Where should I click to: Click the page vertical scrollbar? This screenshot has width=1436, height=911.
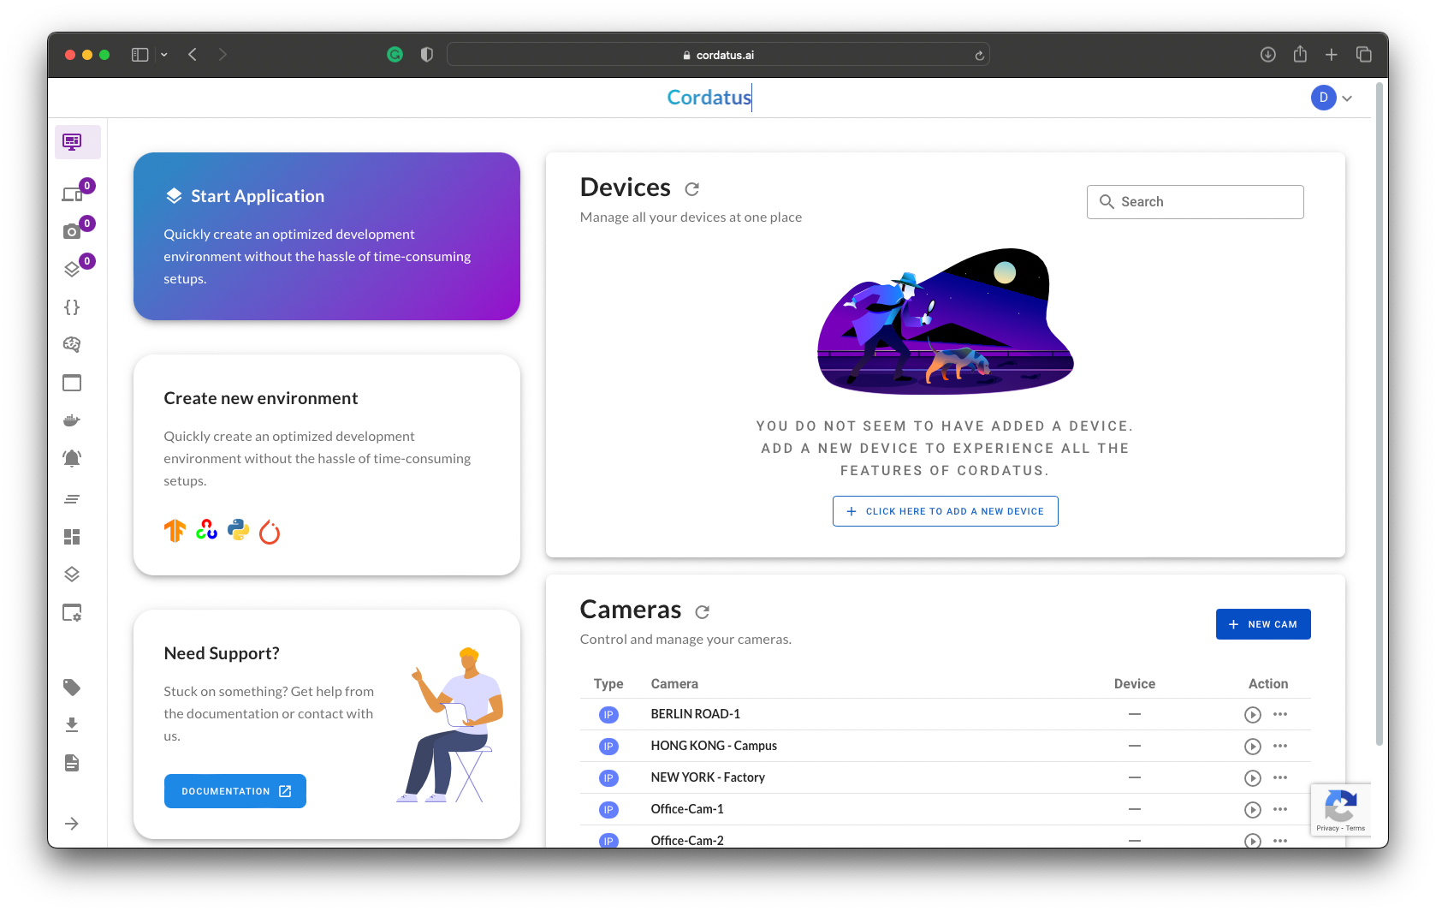click(1379, 414)
